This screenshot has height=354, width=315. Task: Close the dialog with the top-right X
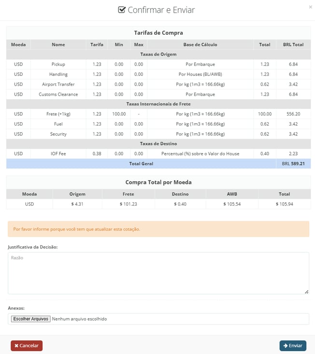[x=310, y=7]
